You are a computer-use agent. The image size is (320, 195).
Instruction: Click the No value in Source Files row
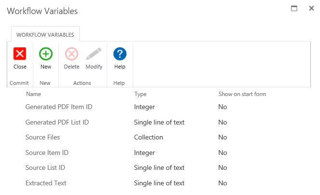click(x=223, y=137)
